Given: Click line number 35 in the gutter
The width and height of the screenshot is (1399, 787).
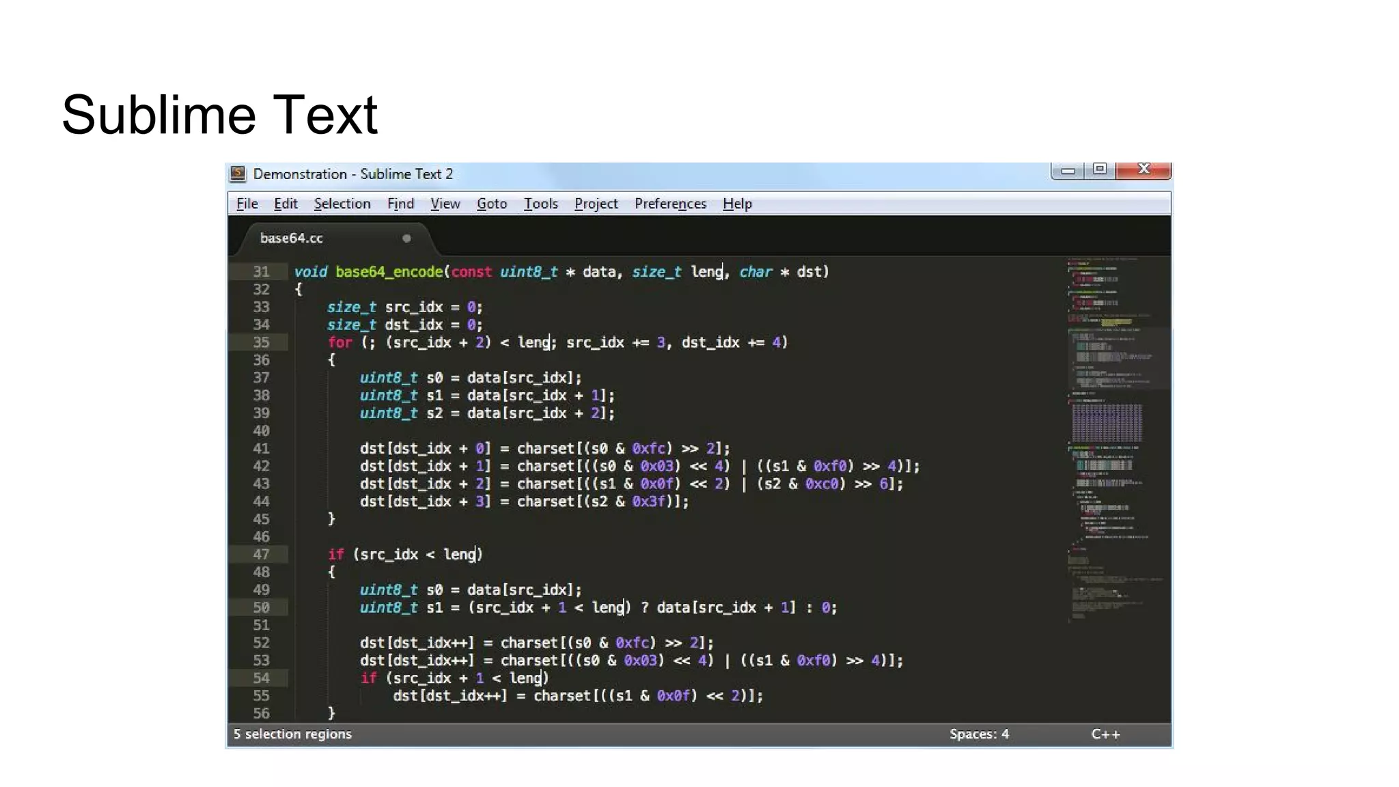Looking at the screenshot, I should tap(261, 342).
